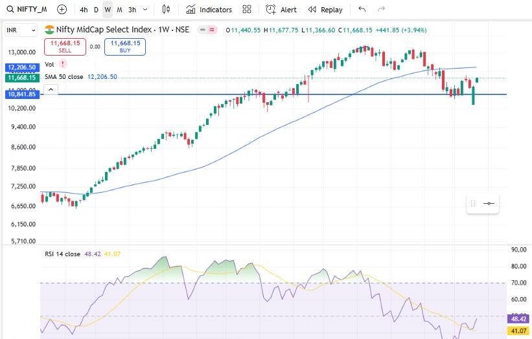Click the 0.00 spread value
Viewport: 532px width, 339px height.
pyautogui.click(x=95, y=47)
